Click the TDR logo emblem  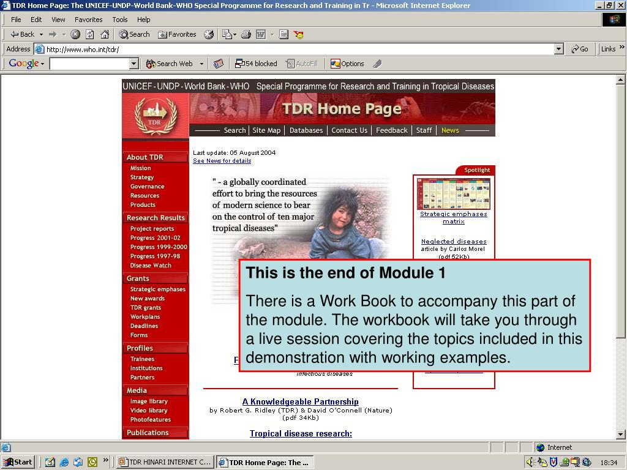point(156,116)
